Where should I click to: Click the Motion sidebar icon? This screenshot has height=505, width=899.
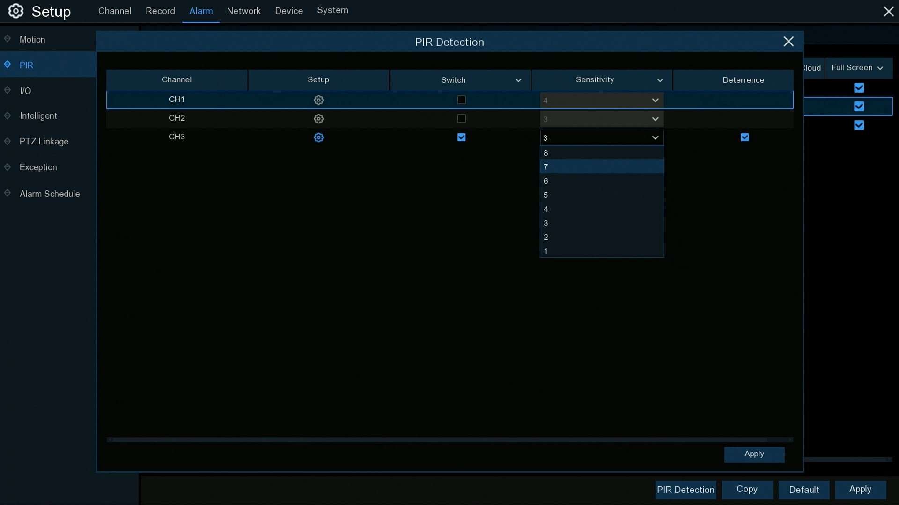tap(7, 39)
